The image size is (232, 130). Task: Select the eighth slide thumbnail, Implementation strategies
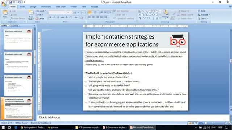(x=18, y=108)
